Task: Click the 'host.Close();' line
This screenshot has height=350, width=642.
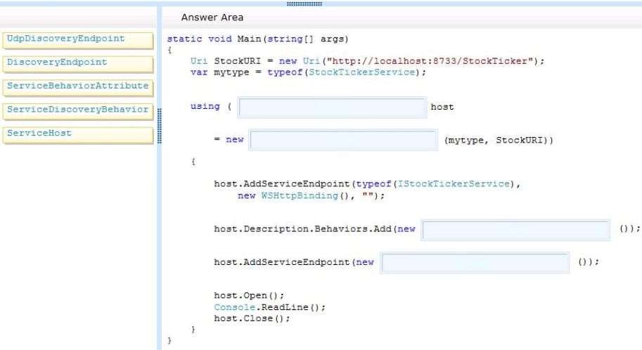Action: (252, 318)
